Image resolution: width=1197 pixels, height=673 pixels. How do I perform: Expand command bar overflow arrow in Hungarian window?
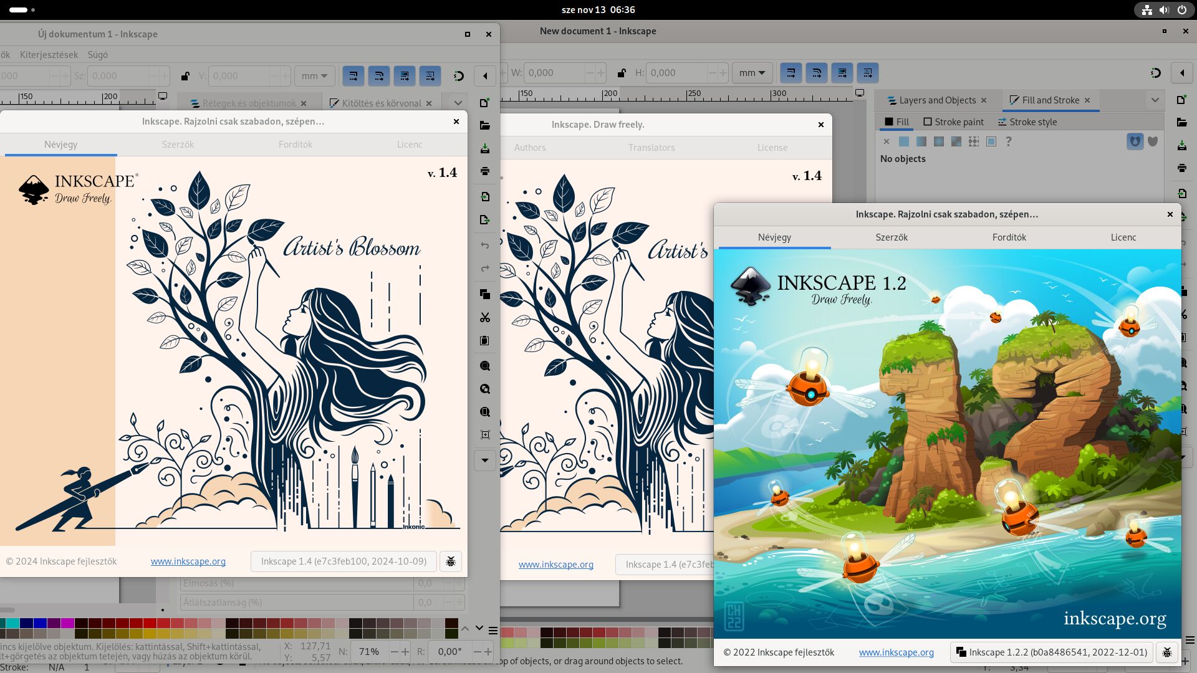(x=485, y=461)
